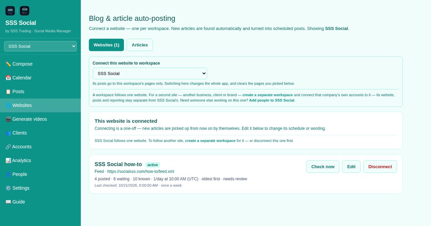Click the 'SSS Social how-to' title
The image size is (431, 226).
118,164
